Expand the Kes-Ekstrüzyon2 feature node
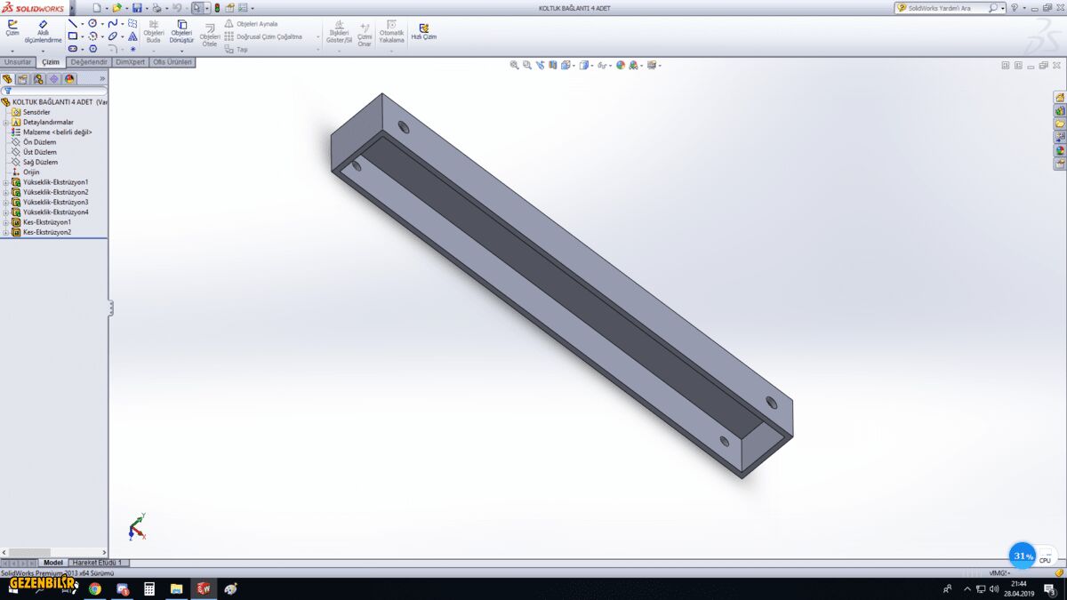 pos(5,232)
